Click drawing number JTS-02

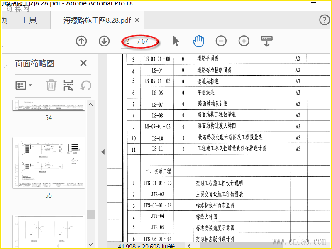[x=158, y=194]
